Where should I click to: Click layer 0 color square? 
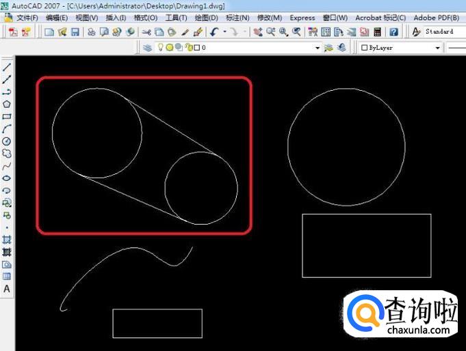197,48
